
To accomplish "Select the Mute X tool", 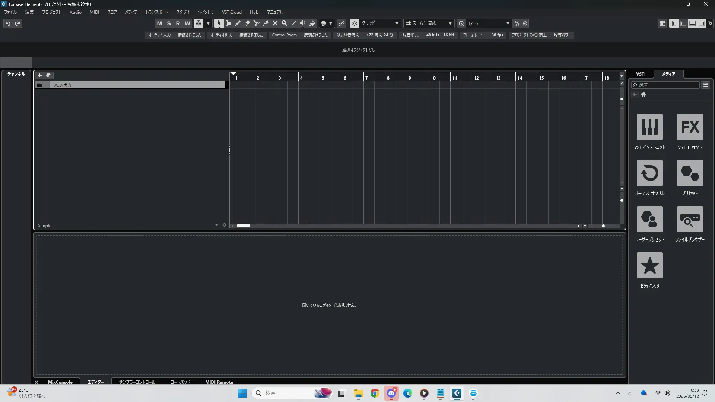I will point(275,23).
